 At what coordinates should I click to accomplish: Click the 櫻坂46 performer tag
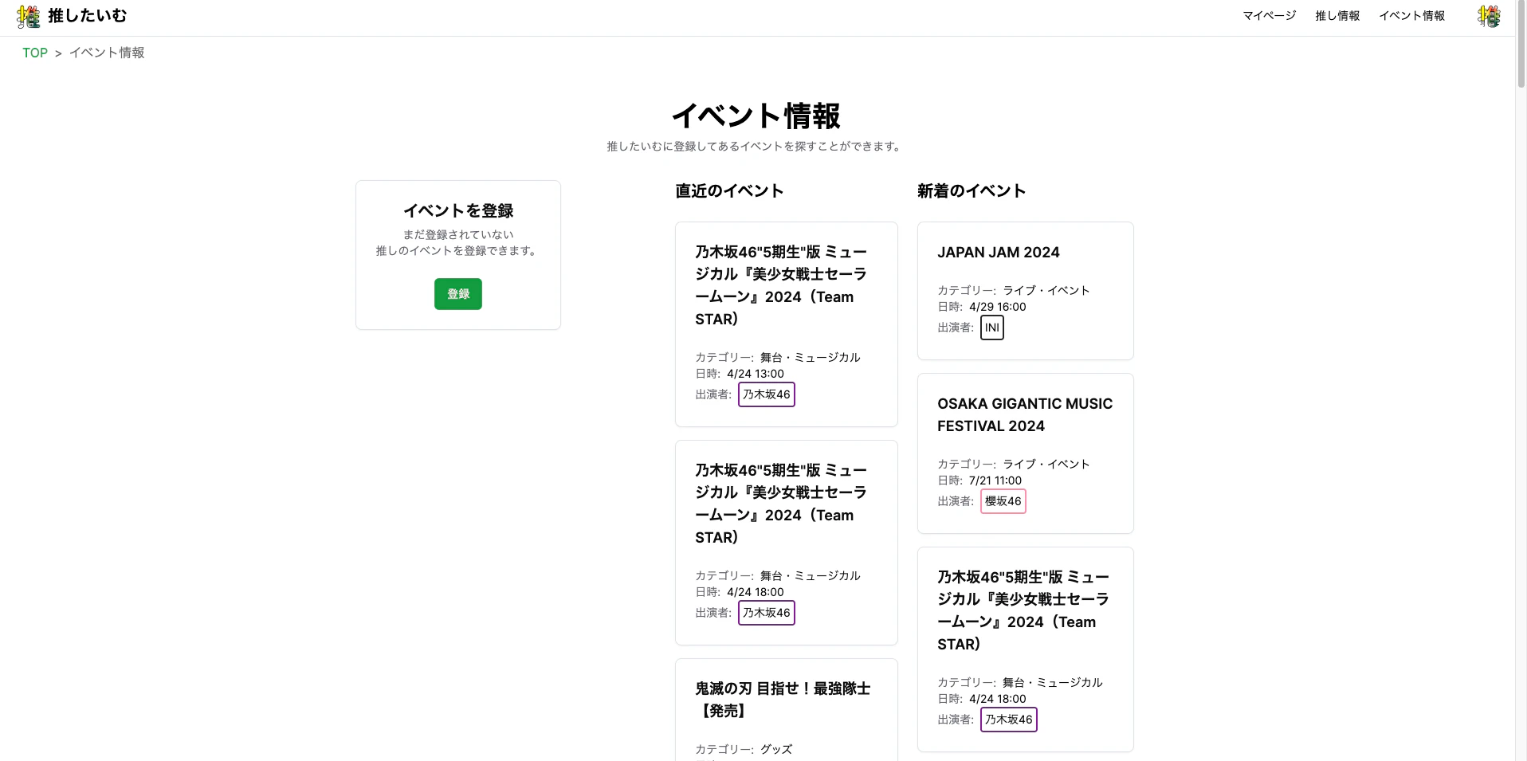[x=1003, y=501]
